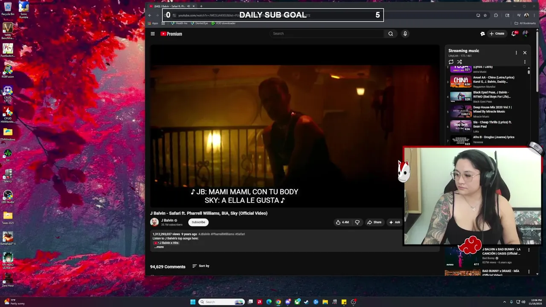
Task: Open Chrome extensions puzzle icon
Action: point(496,15)
